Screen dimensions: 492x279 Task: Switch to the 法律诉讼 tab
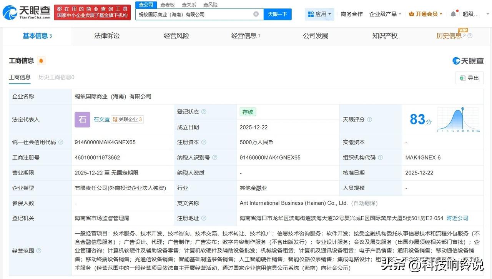point(107,36)
